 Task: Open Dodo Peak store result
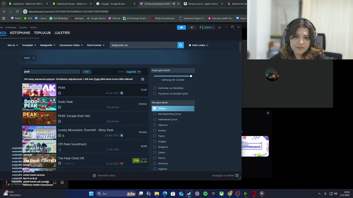pos(85,104)
